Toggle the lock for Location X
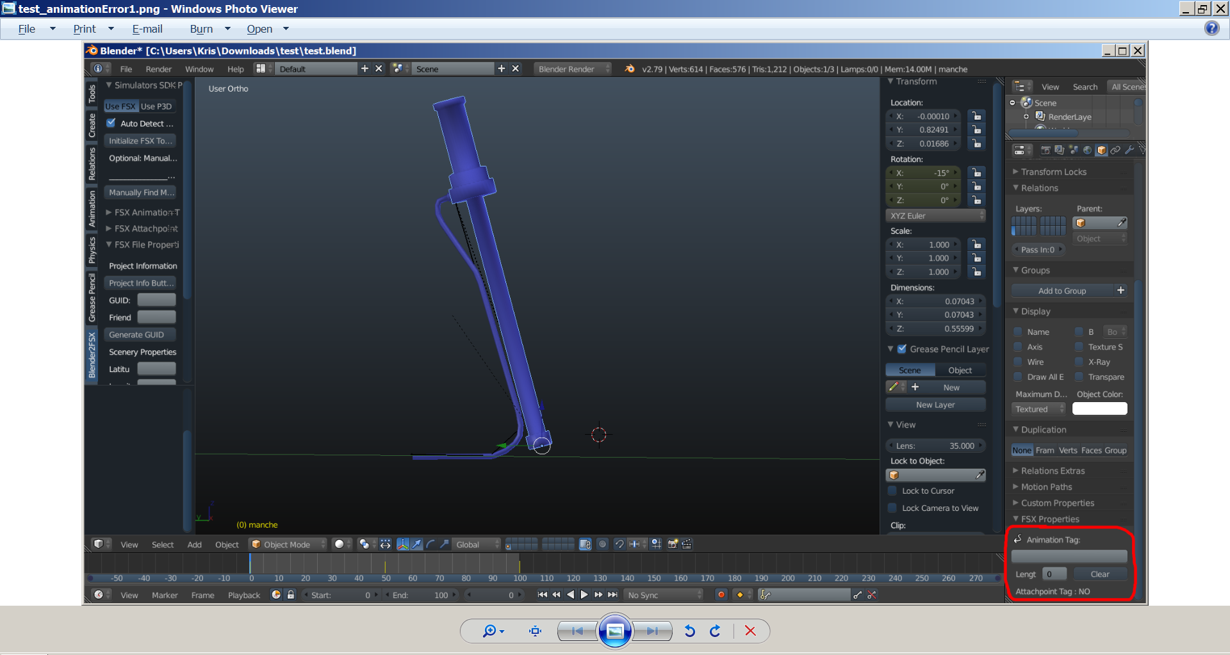The width and height of the screenshot is (1230, 655). (976, 116)
